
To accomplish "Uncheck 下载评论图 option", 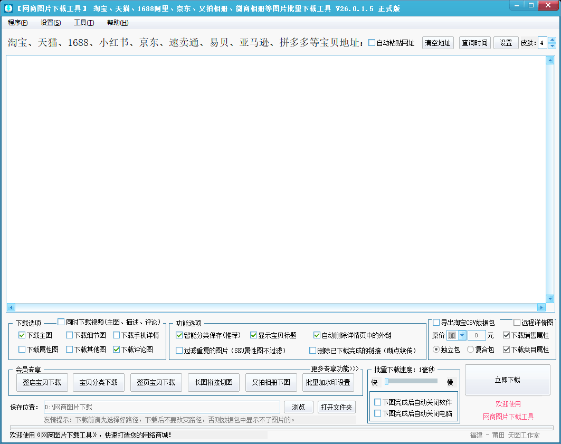I will pos(116,349).
